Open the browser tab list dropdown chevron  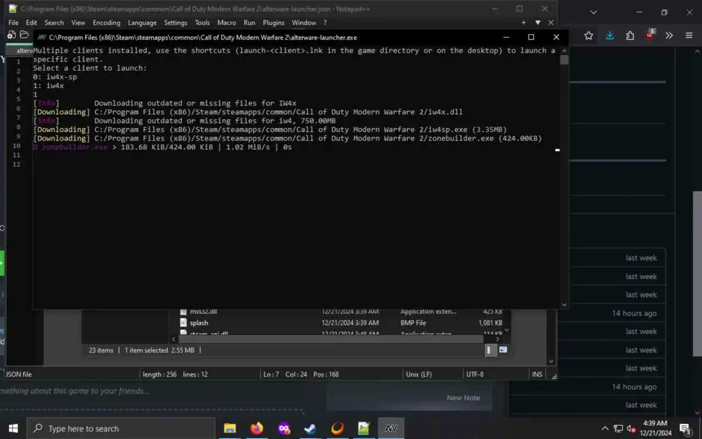pyautogui.click(x=593, y=12)
